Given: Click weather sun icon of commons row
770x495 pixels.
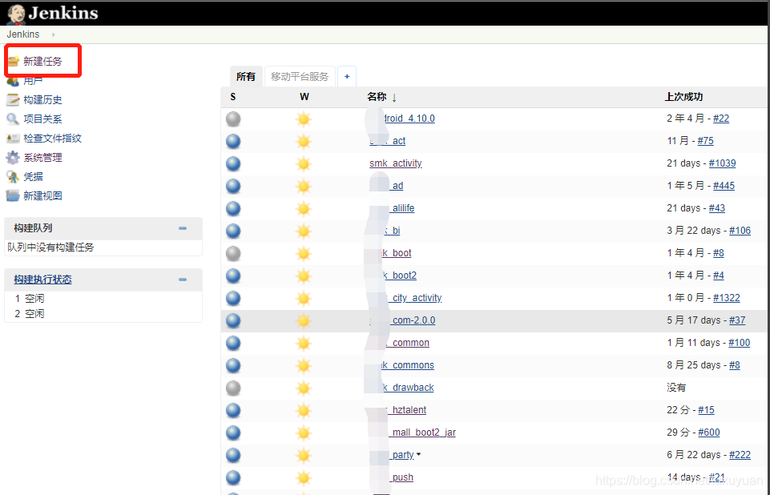Looking at the screenshot, I should 304,365.
